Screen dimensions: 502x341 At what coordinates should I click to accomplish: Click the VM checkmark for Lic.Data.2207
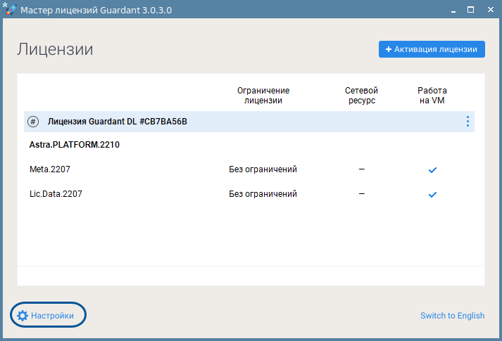tap(432, 195)
